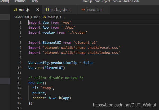Click the chevron after vuecliTest breadcrumb

(31, 17)
